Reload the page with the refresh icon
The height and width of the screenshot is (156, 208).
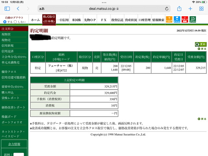(167, 9)
